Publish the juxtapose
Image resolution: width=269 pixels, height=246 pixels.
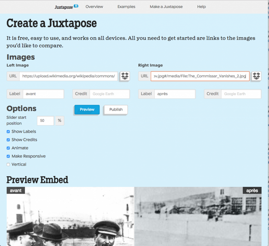[x=115, y=110]
